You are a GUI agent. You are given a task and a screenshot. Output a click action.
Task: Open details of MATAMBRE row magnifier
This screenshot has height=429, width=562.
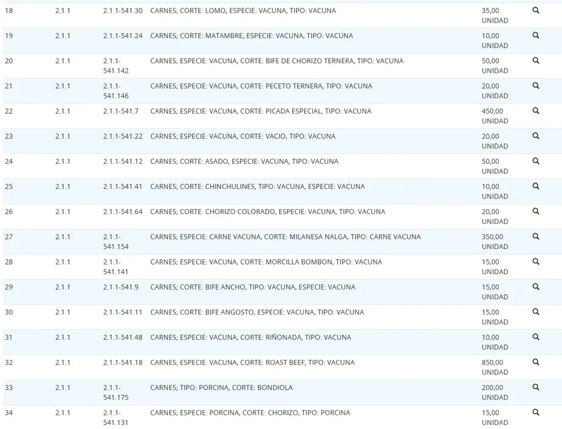pos(536,36)
